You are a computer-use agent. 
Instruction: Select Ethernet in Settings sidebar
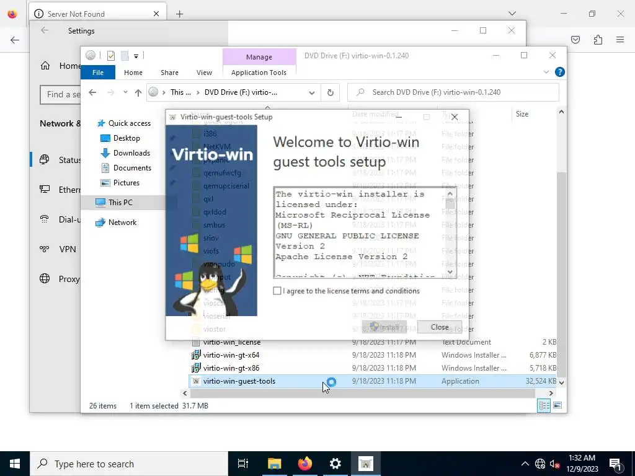[x=61, y=190]
